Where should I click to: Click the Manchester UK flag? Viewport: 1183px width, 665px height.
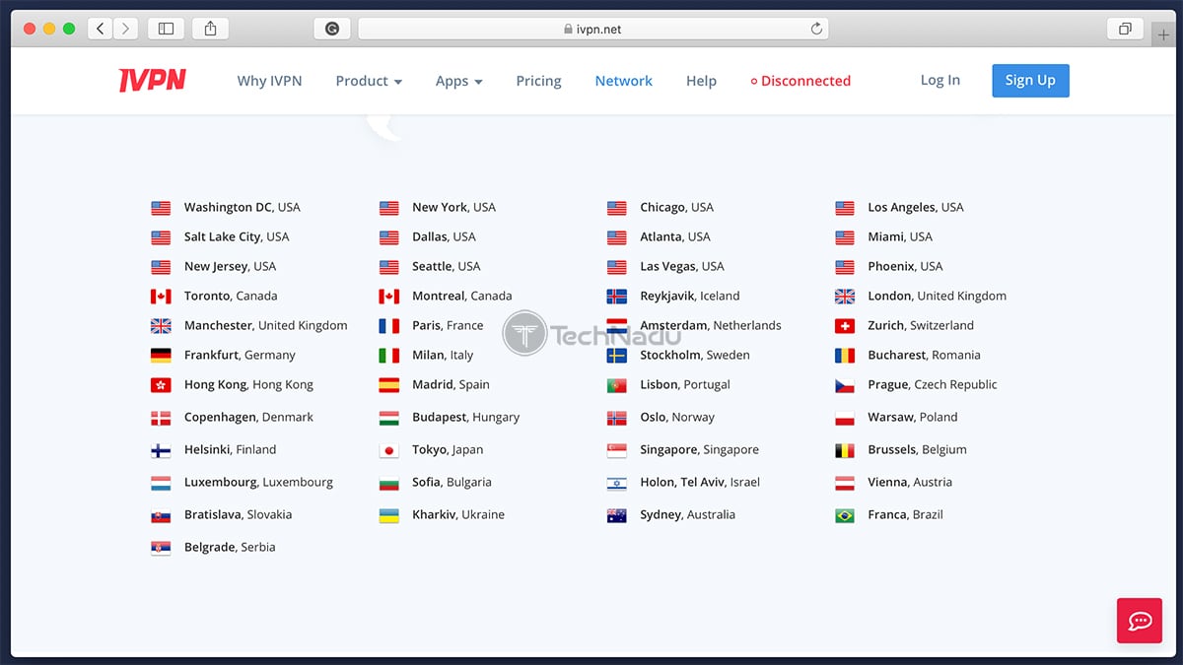pos(161,326)
